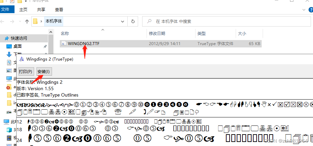The image size is (313, 146).
Task: Click the 已数字签名, TrueType Outlines text
Action: pos(48,95)
